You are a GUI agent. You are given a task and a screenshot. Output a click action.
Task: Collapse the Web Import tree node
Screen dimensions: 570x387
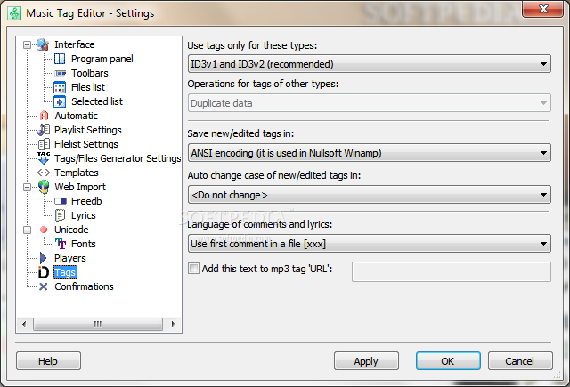click(x=27, y=188)
